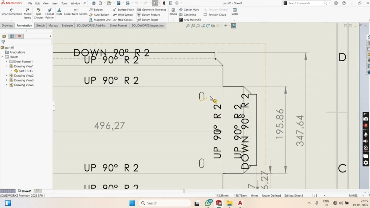Open the SOLIDWORKS Inspection tab
The width and height of the screenshot is (370, 208).
[x=147, y=25]
